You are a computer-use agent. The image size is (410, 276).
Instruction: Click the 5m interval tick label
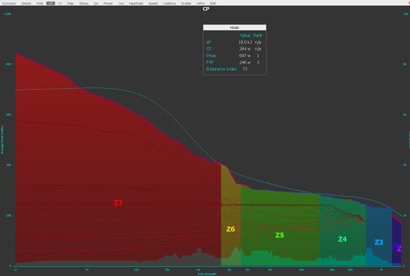point(270,270)
